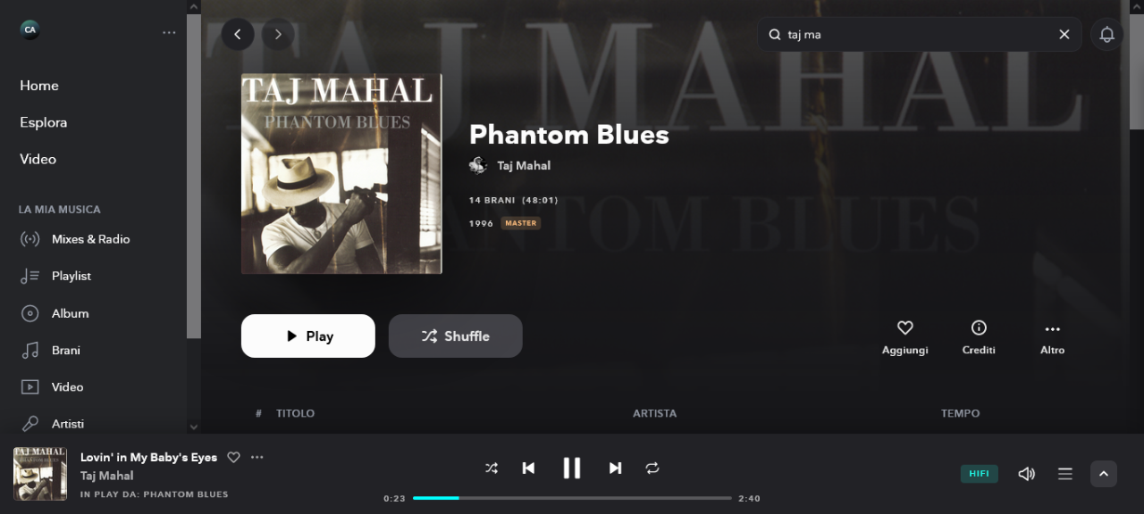Go to Esplora in the sidebar

(44, 122)
